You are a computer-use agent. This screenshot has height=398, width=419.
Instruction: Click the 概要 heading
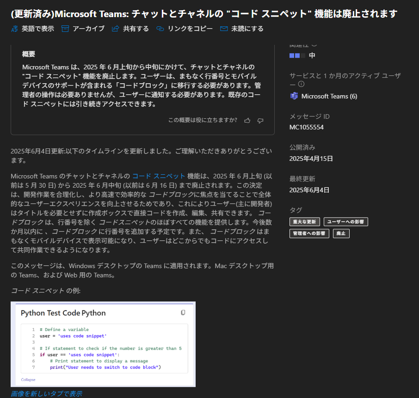[29, 54]
